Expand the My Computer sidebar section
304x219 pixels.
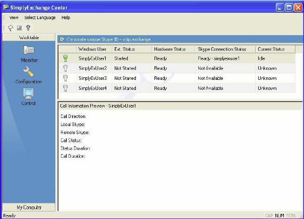[x=28, y=207]
